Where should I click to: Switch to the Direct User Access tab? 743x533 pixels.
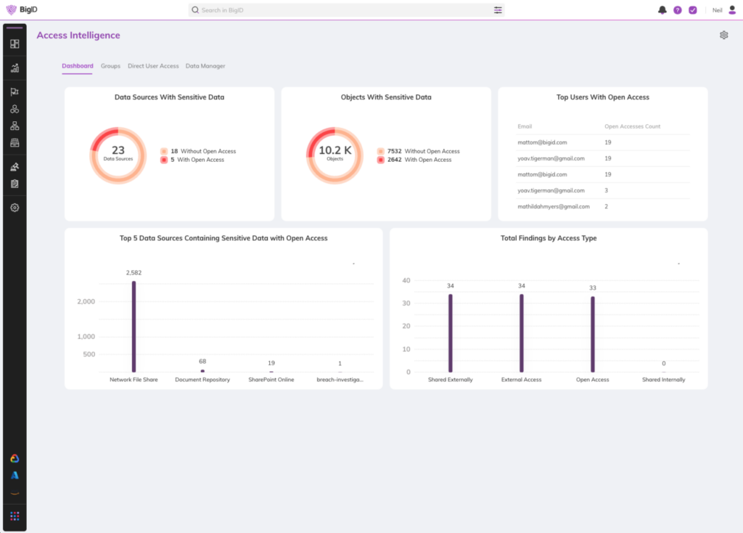click(x=153, y=66)
